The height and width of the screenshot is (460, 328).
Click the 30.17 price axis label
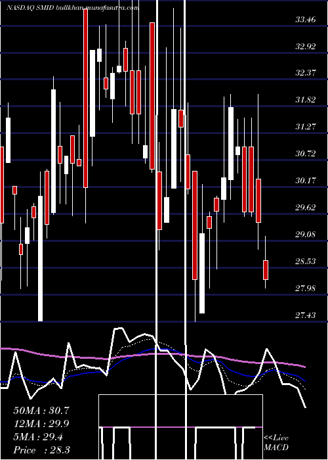[x=306, y=181]
